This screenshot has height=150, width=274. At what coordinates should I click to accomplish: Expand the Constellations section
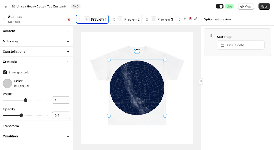point(36,52)
